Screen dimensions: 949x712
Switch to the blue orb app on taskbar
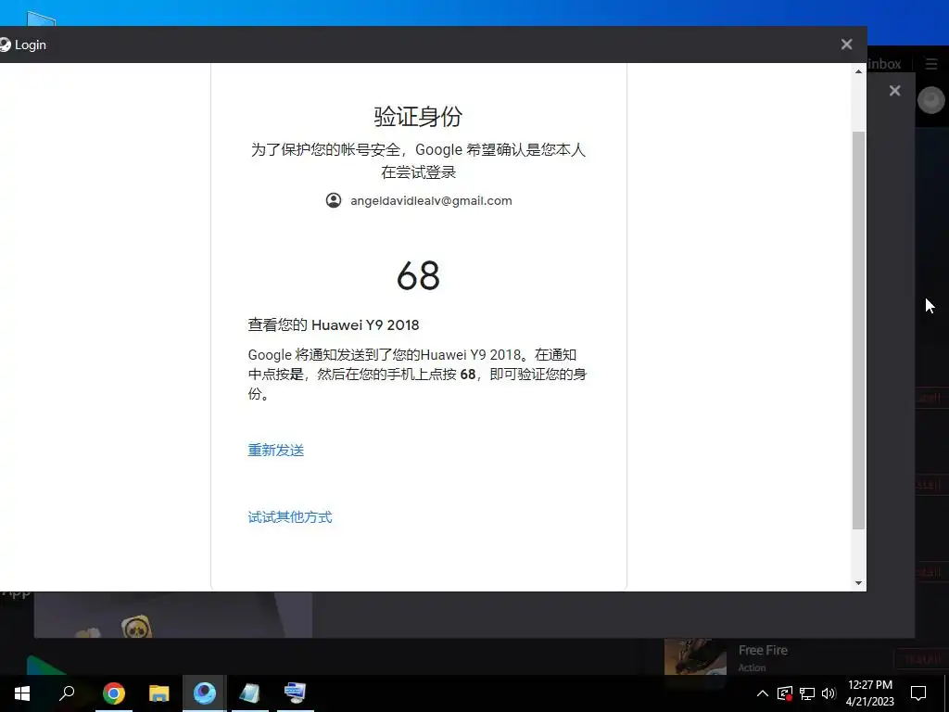click(x=205, y=693)
